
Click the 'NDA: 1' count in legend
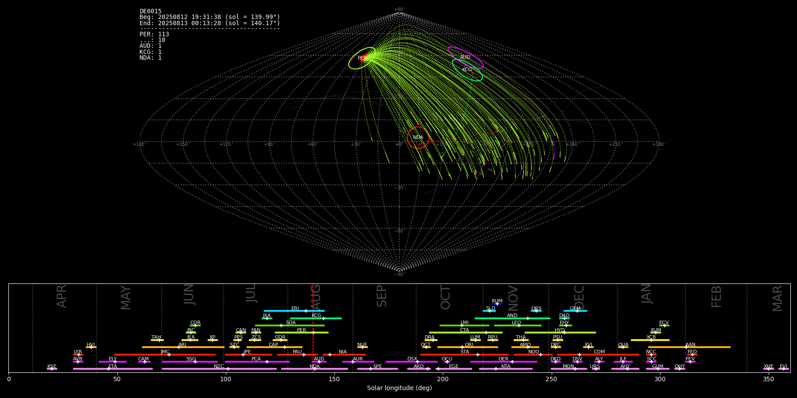(151, 58)
